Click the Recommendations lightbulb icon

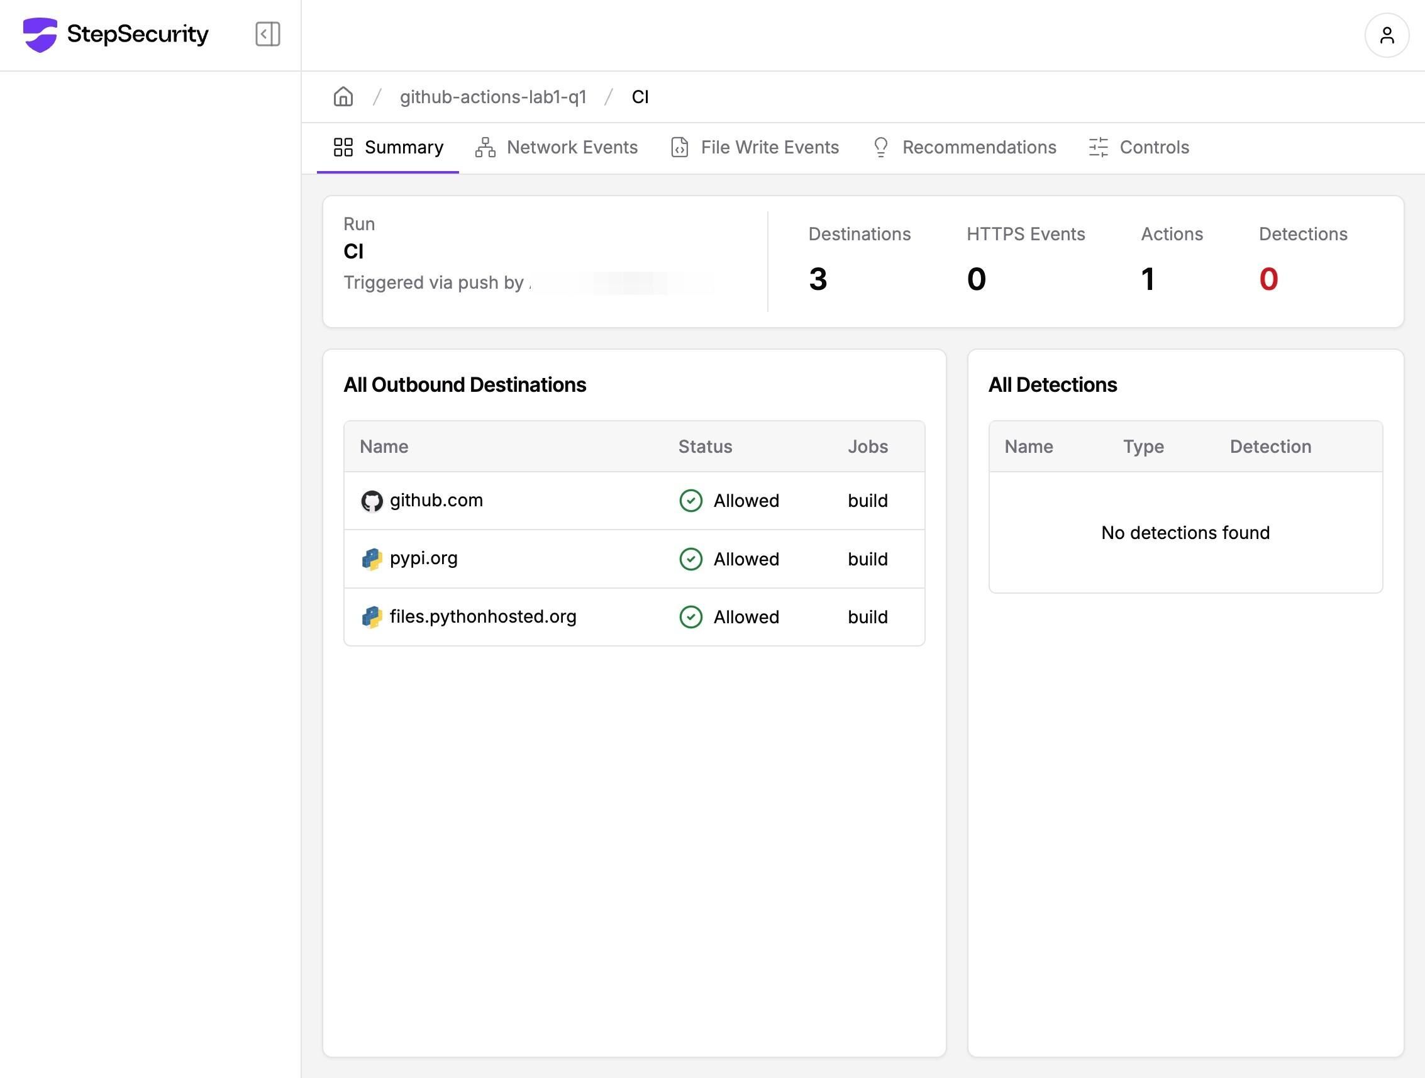tap(880, 148)
